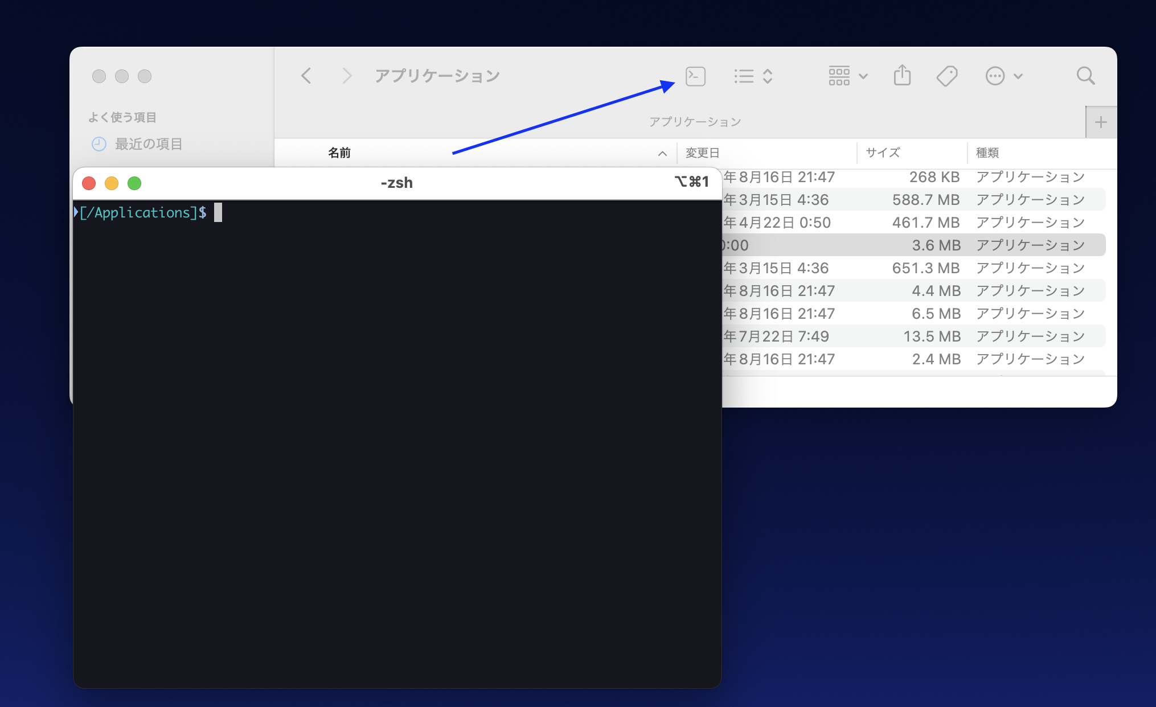Screen dimensions: 1156x707
Task: Go back in Finder navigation
Action: 306,76
